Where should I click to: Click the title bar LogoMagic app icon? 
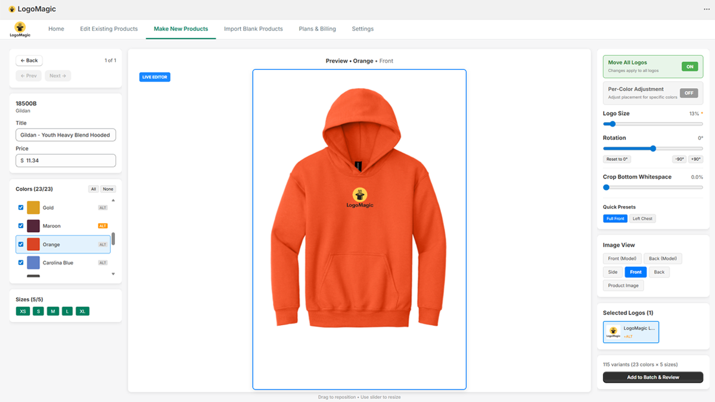click(12, 10)
